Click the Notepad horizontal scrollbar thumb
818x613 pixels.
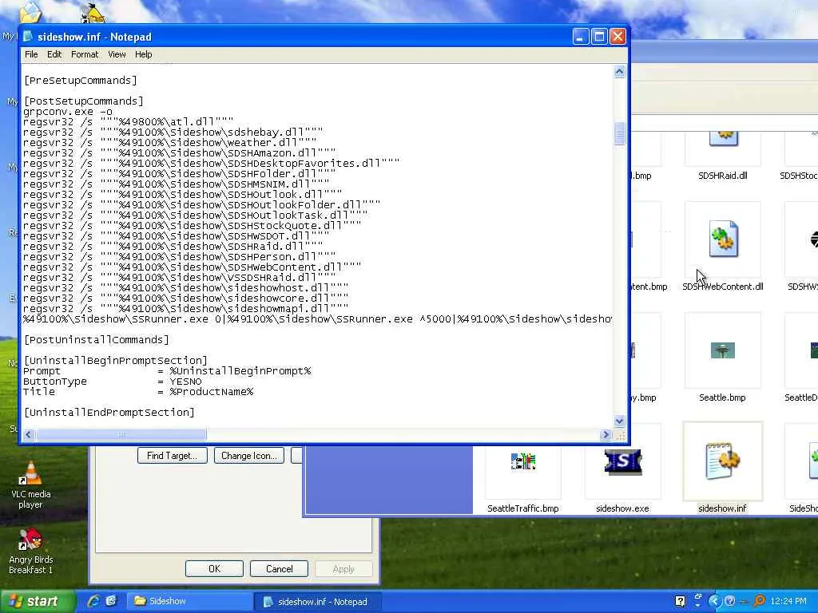[121, 434]
